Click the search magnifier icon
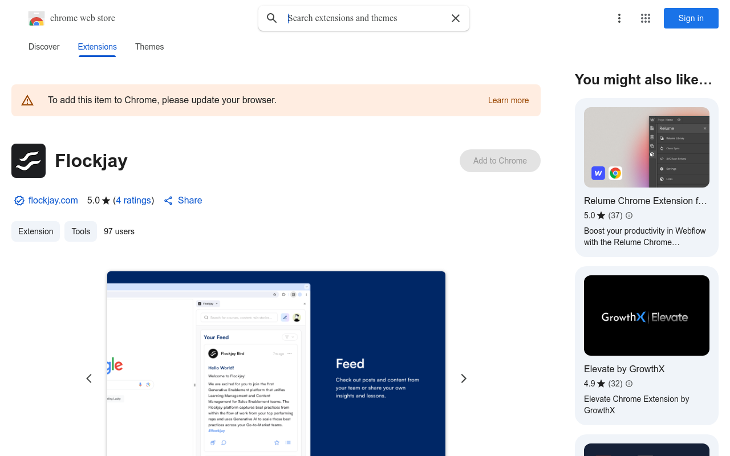This screenshot has height=456, width=730. (272, 18)
